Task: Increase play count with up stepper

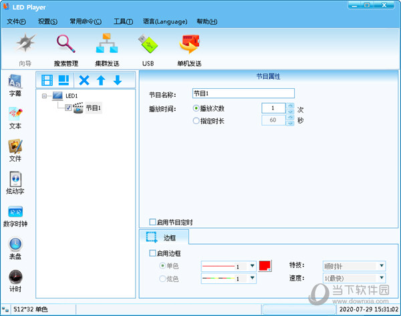Action: click(x=290, y=106)
